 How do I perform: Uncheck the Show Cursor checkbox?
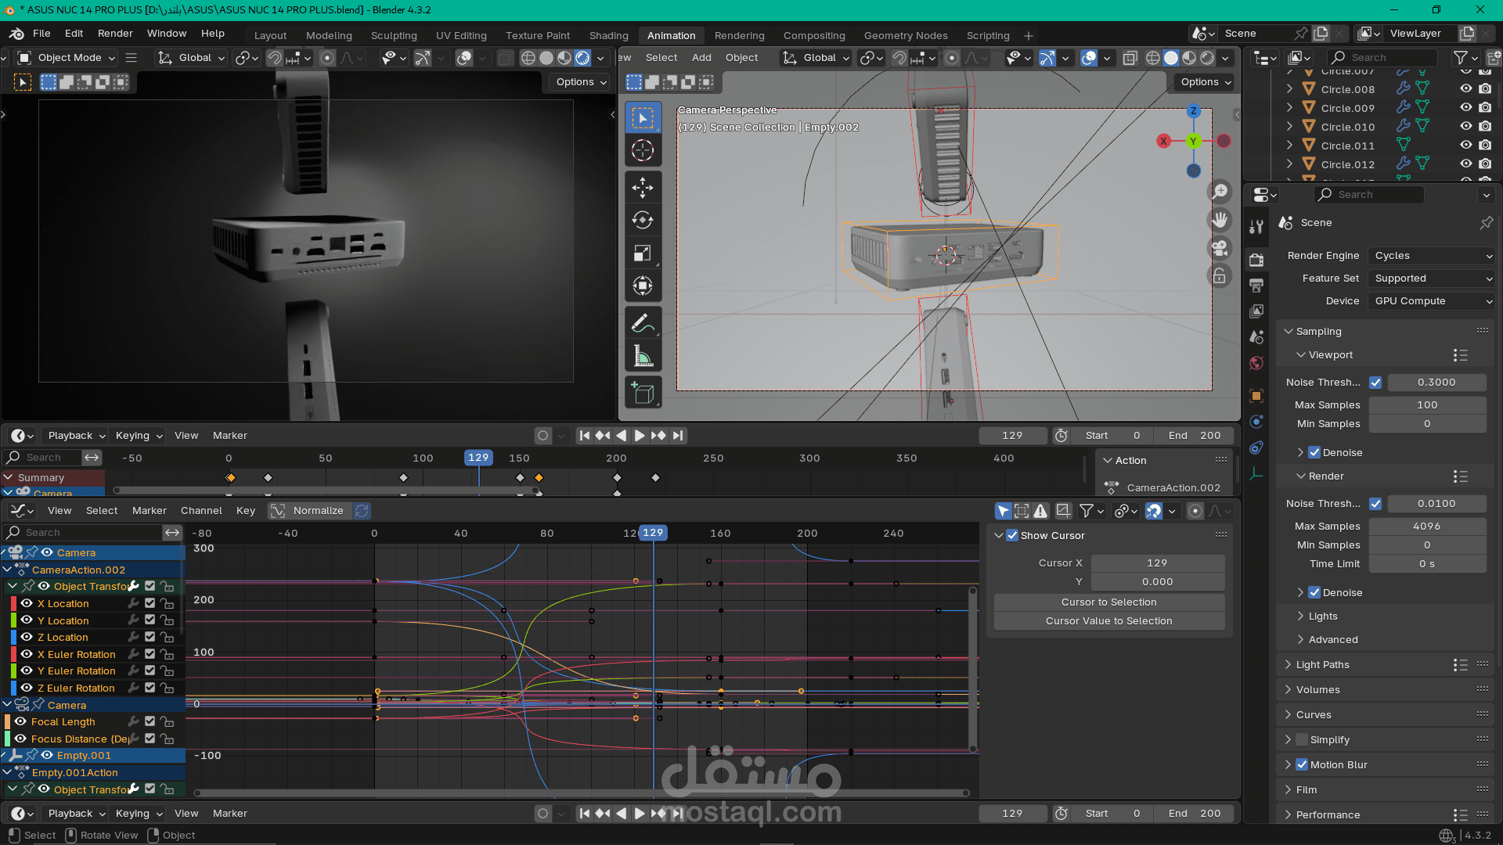[x=1012, y=535]
